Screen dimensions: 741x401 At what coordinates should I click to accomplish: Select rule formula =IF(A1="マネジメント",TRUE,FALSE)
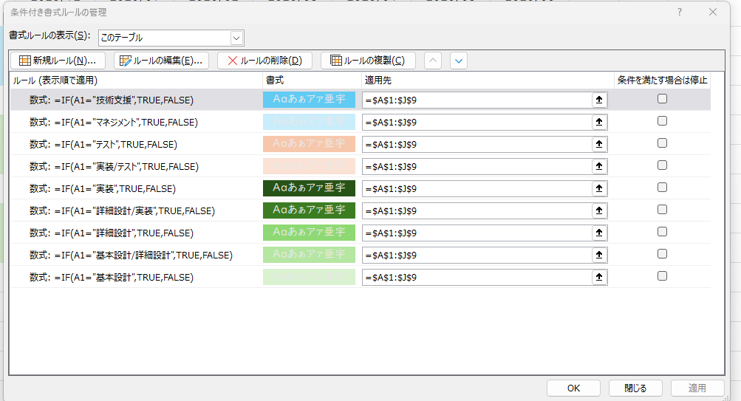pyautogui.click(x=114, y=123)
